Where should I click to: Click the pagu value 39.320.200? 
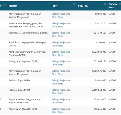tap(101, 23)
